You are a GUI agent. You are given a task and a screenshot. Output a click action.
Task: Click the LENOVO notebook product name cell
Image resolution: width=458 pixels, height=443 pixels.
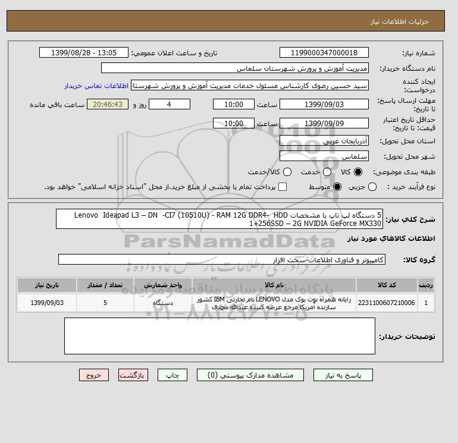[x=274, y=303]
